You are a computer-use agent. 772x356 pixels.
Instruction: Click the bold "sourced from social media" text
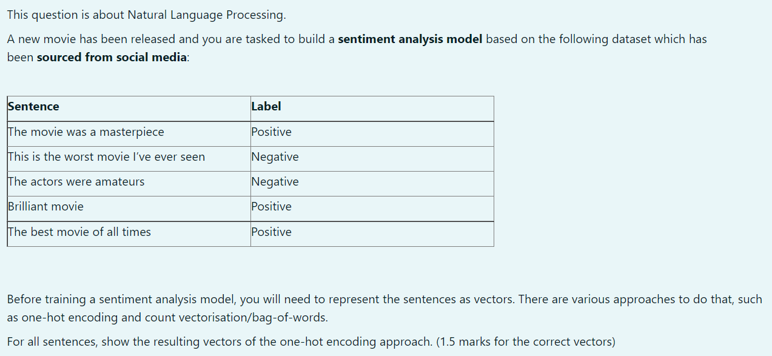(x=112, y=58)
